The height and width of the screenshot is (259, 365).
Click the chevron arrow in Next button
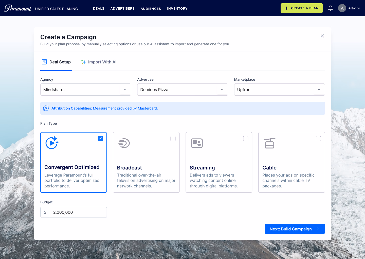coord(318,229)
